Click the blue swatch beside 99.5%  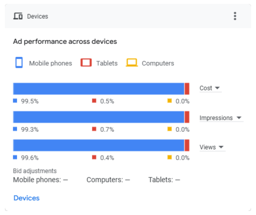[x=15, y=101]
